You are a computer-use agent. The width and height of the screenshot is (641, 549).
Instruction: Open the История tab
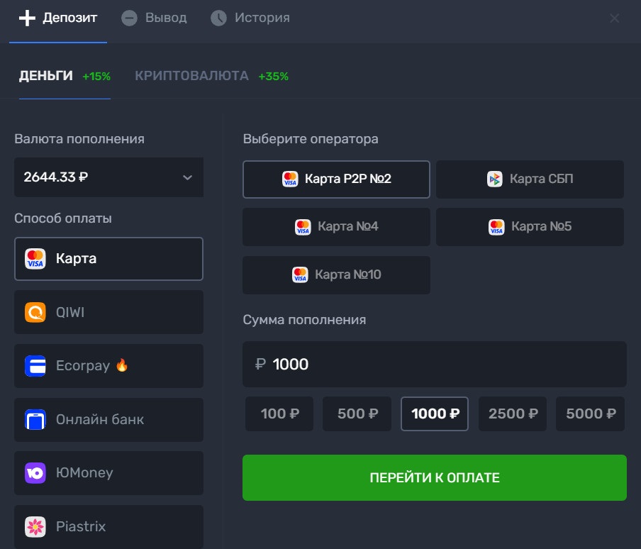point(250,18)
